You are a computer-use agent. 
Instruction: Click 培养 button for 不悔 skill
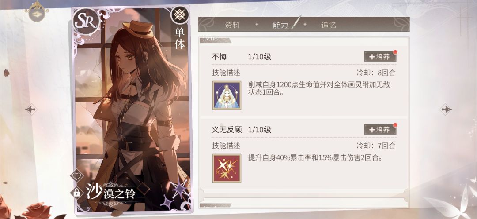[x=380, y=57]
